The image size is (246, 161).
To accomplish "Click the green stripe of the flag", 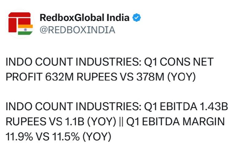I will [25, 33].
